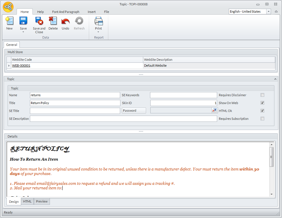Uncheck the Show On Web checkbox
The image size is (282, 218).
coord(263,103)
